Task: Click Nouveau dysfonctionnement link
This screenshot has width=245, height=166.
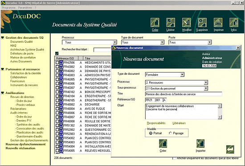Action: [x=26, y=144]
